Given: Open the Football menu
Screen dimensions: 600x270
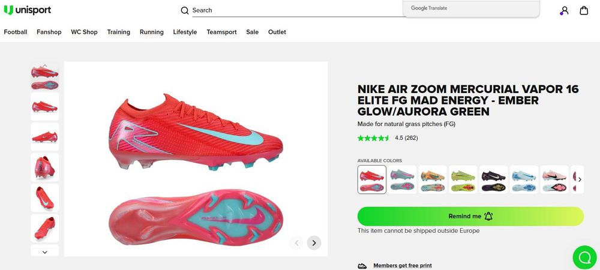Looking at the screenshot, I should (x=16, y=32).
